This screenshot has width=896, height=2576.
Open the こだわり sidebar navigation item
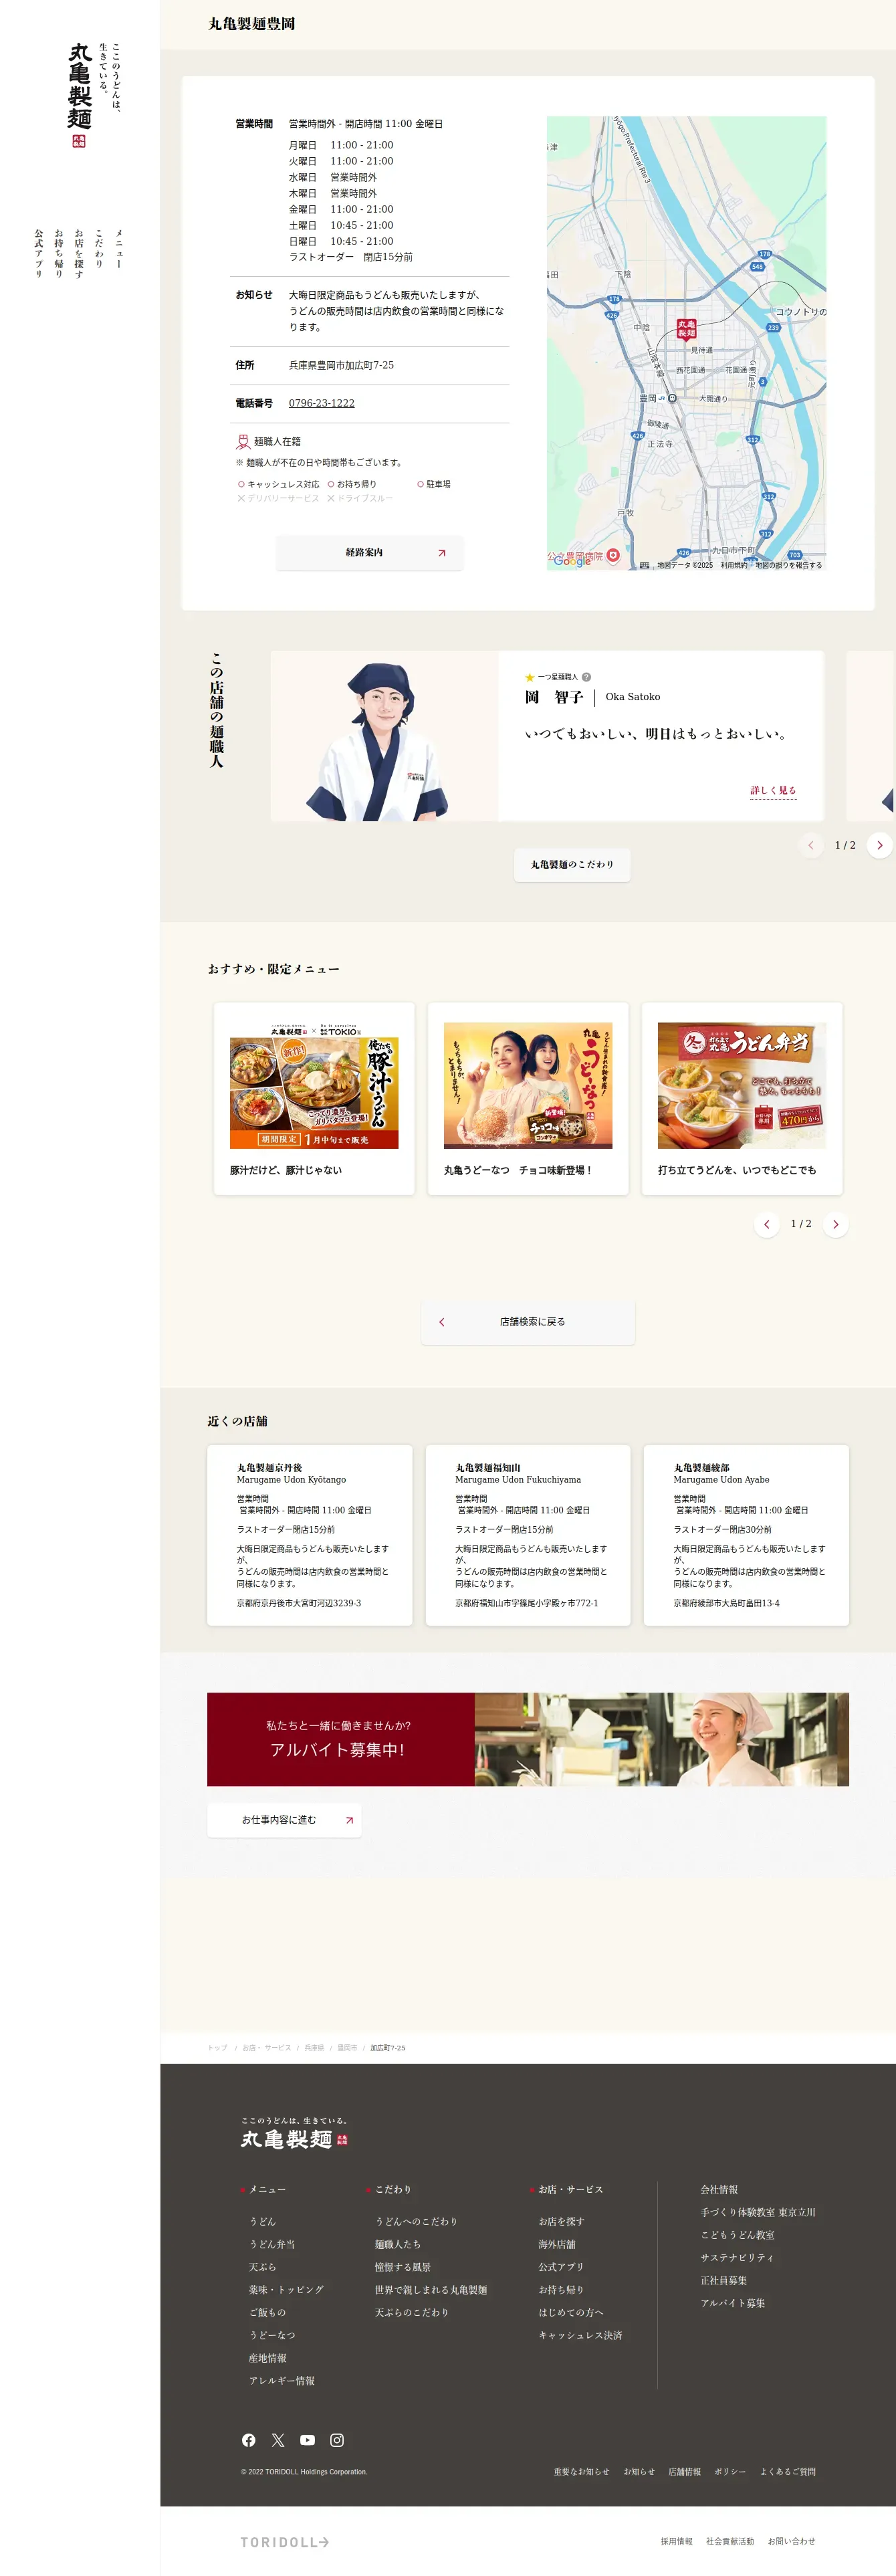point(99,249)
